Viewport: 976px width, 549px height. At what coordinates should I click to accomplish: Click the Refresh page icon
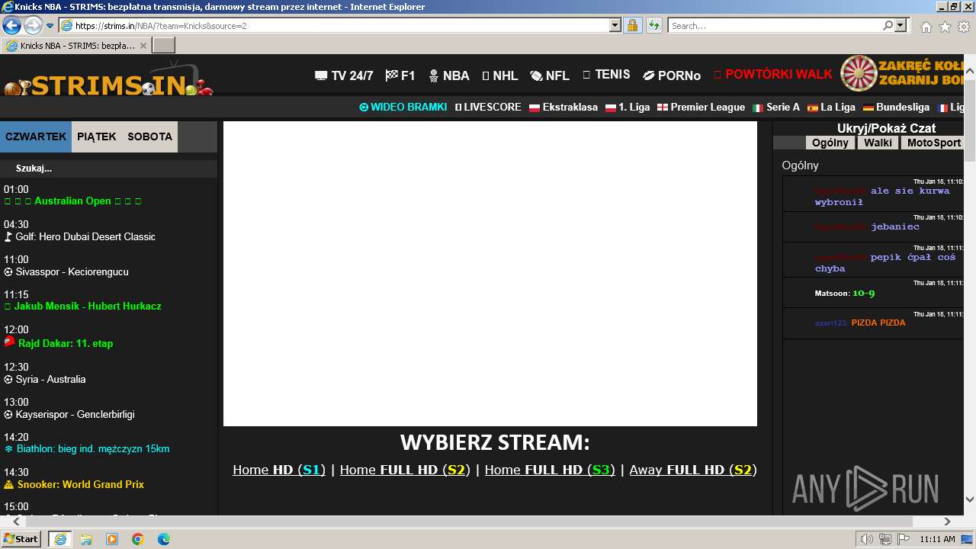654,25
